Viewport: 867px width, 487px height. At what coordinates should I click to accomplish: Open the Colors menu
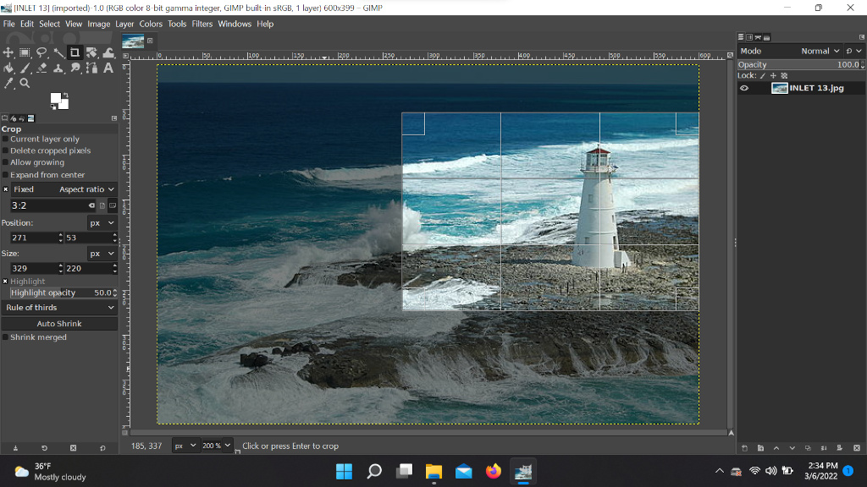tap(151, 24)
